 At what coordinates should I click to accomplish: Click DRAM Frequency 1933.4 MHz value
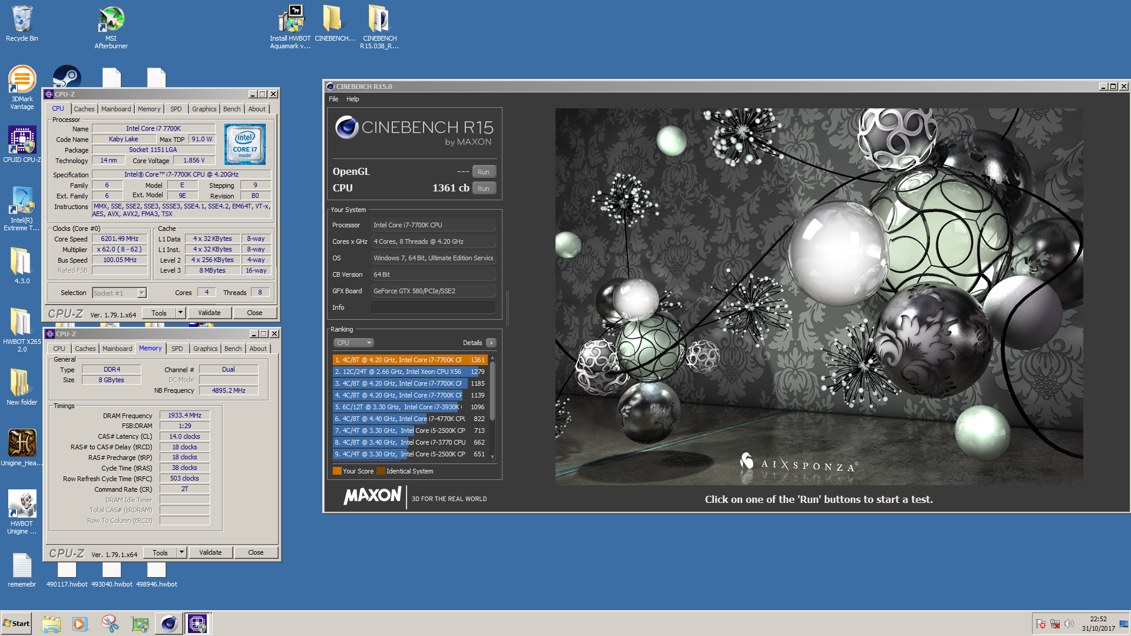click(184, 415)
